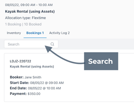Switch to the Bookings 1 tab
Image resolution: width=134 pixels, height=105 pixels.
tap(35, 33)
